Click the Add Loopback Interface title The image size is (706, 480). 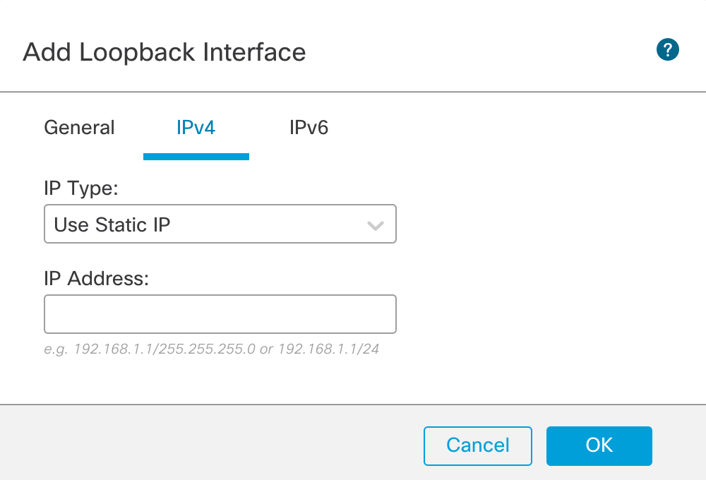tap(165, 52)
